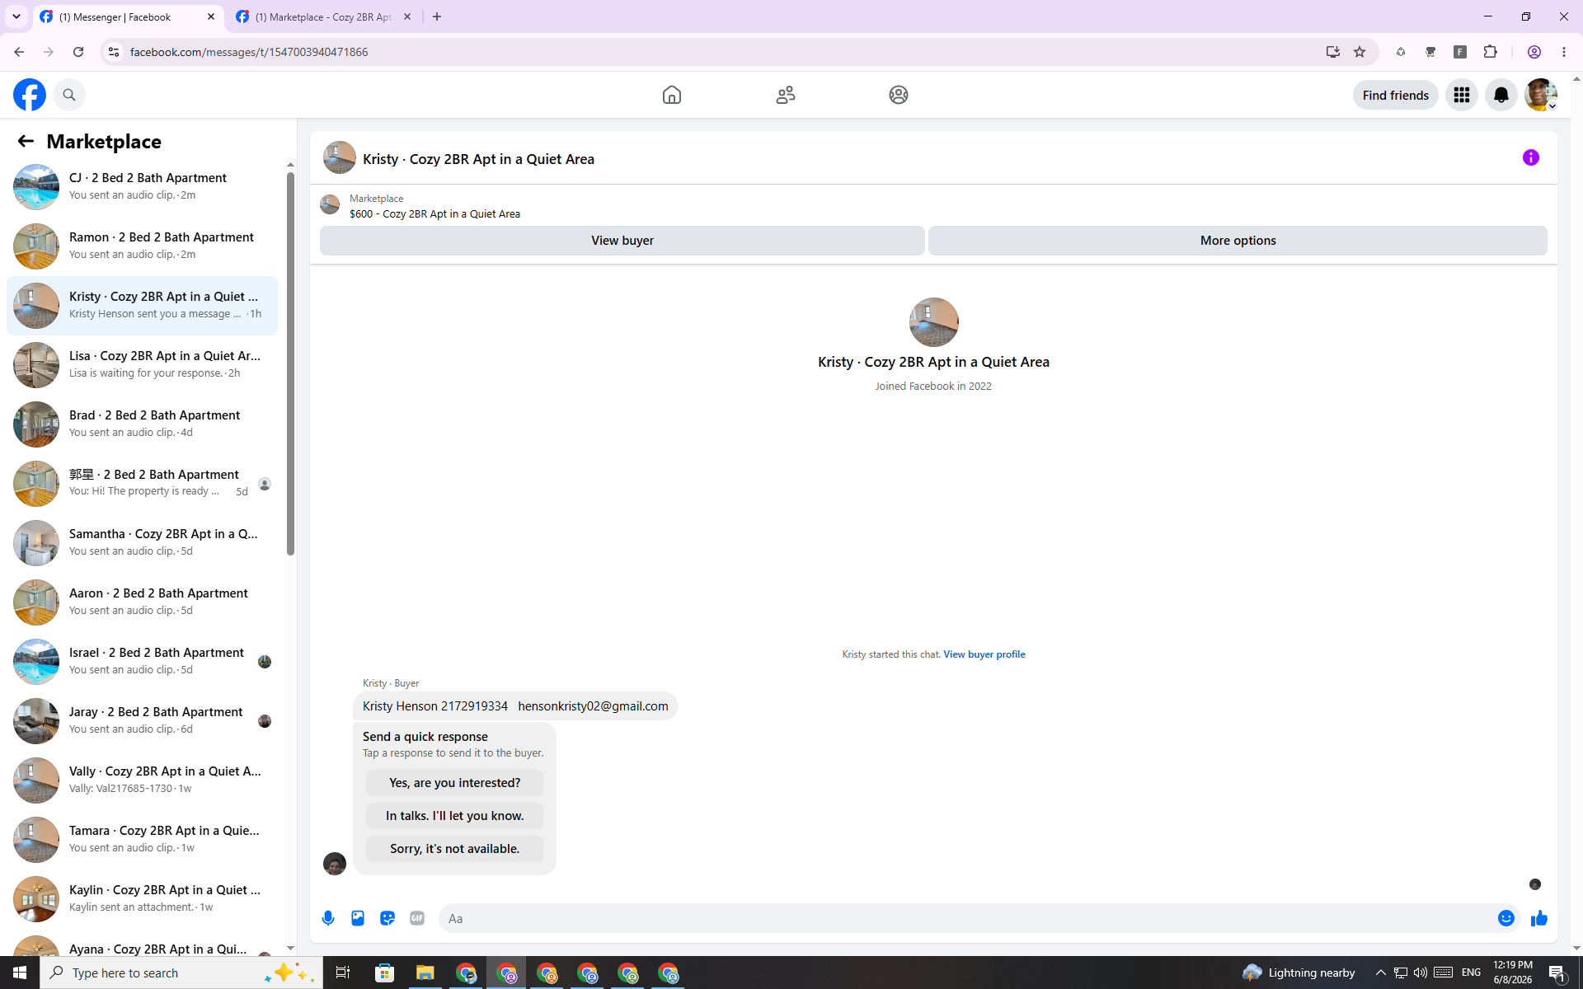The width and height of the screenshot is (1583, 989).
Task: Open Samantha Cozy 2BR Apt conversation
Action: point(142,543)
